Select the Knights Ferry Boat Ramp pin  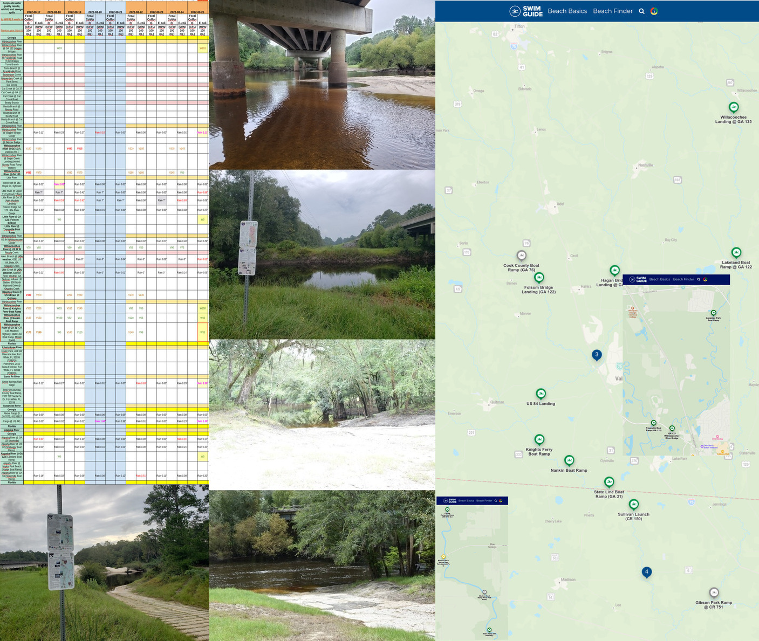(x=539, y=440)
